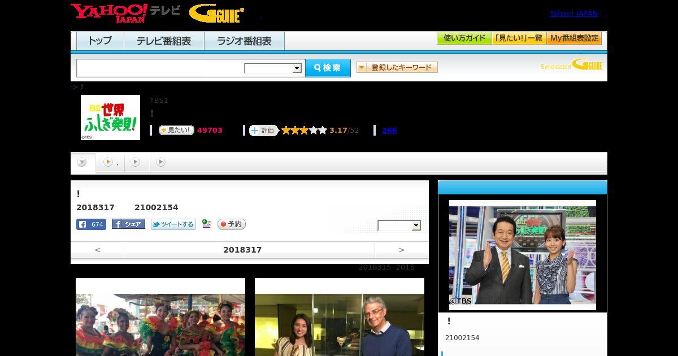Open the Yahoo! JAPAN TV logo
Viewport: 678px width, 356px height.
tap(125, 13)
